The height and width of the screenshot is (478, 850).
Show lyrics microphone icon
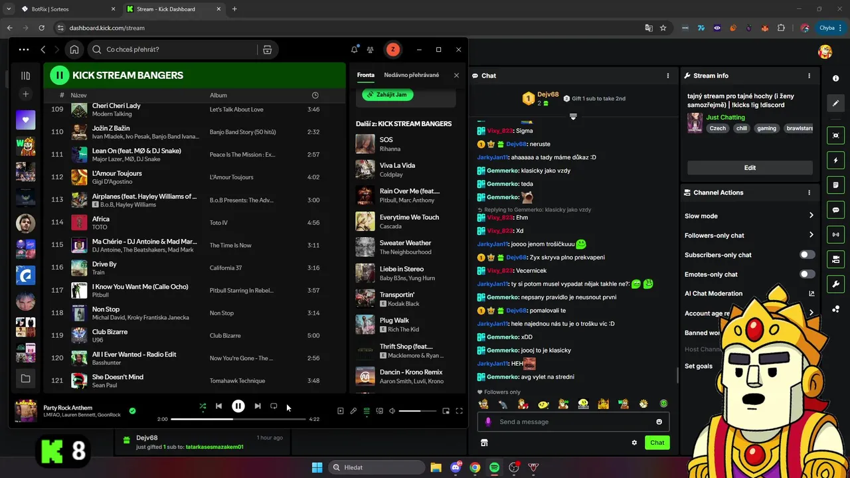tap(353, 411)
